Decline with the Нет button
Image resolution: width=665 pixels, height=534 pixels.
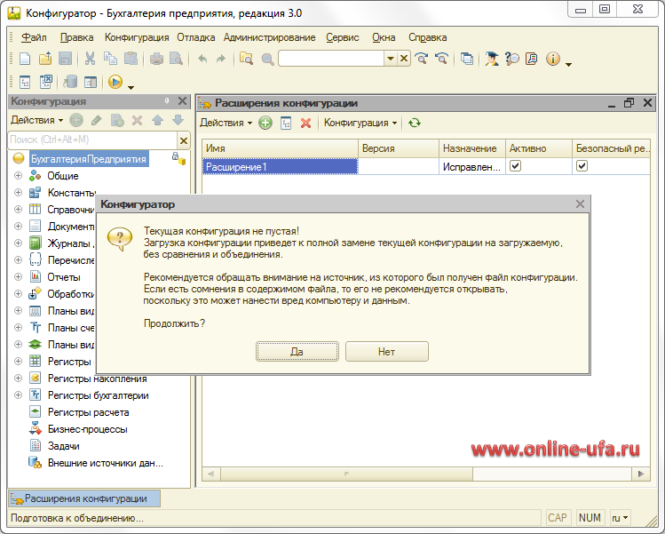[387, 352]
